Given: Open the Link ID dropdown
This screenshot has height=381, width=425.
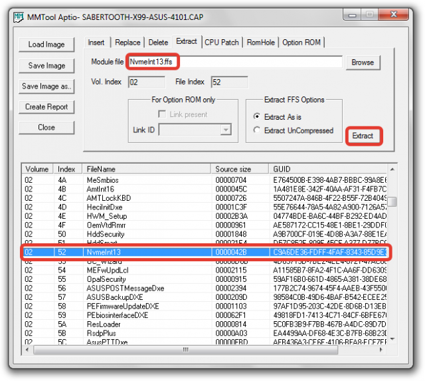Looking at the screenshot, I should click(226, 130).
